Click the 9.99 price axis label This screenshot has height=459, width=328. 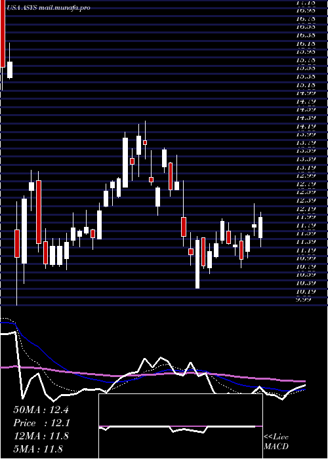point(304,300)
